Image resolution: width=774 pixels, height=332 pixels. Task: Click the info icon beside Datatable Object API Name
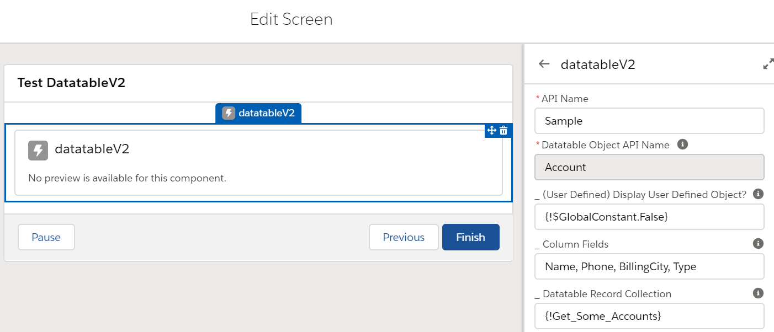click(x=683, y=144)
